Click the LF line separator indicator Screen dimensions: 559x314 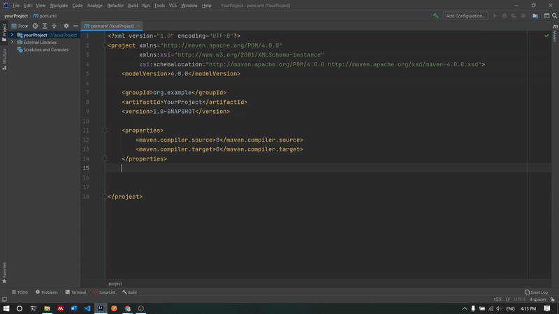click(508, 299)
